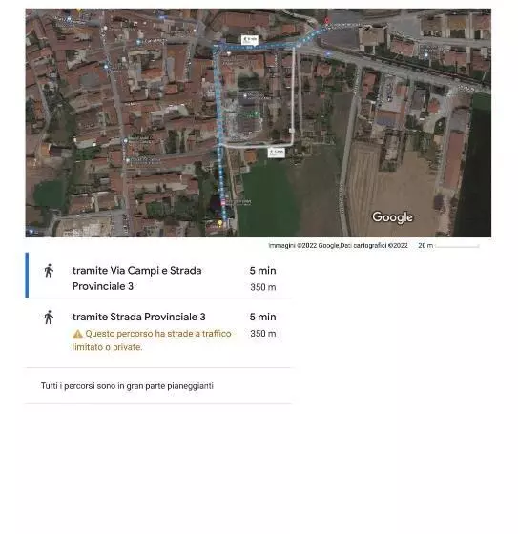This screenshot has height=534, width=518.
Task: Click the walking icon for Strada Provinciale 3 route
Action: point(49,317)
